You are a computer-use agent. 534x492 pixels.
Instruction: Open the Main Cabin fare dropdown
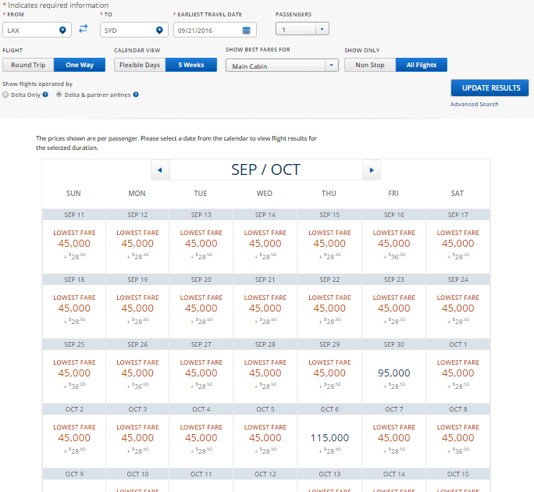tap(282, 66)
